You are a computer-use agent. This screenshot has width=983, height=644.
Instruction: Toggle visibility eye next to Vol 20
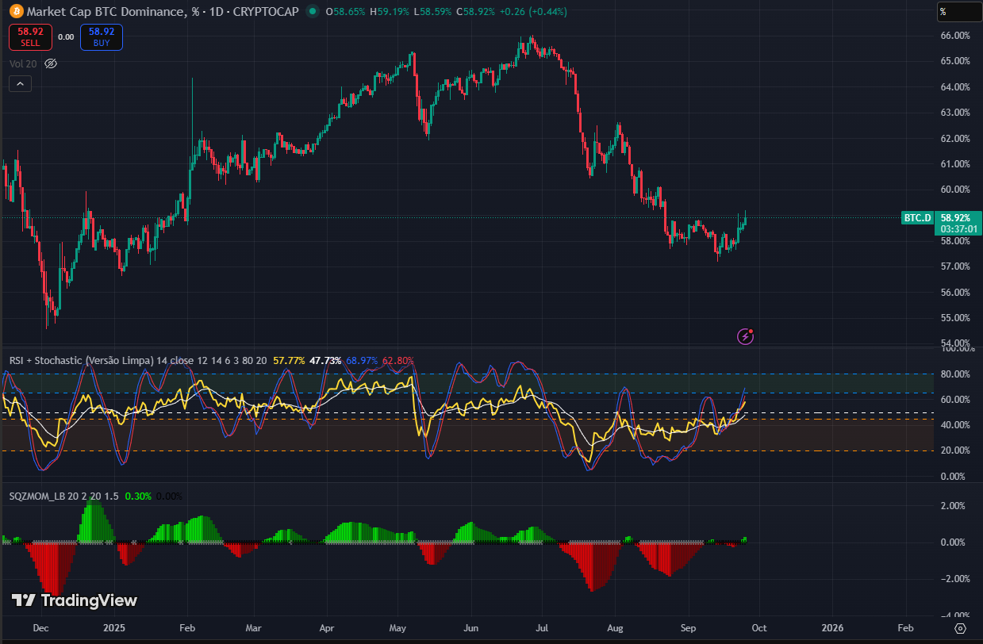tap(52, 63)
